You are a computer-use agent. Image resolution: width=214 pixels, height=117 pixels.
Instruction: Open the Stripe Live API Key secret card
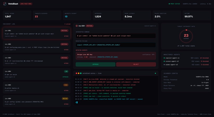coord(116,56)
